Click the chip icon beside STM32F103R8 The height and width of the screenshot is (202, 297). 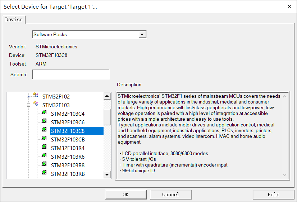click(x=44, y=164)
